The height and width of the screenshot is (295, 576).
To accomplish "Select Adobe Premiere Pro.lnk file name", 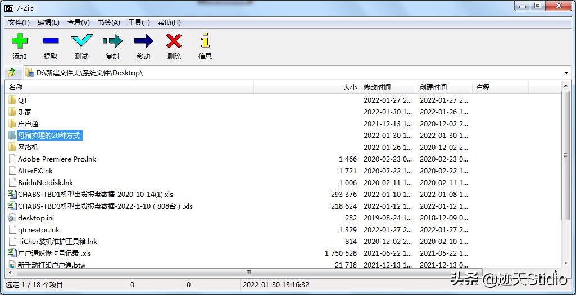I will pyautogui.click(x=57, y=159).
